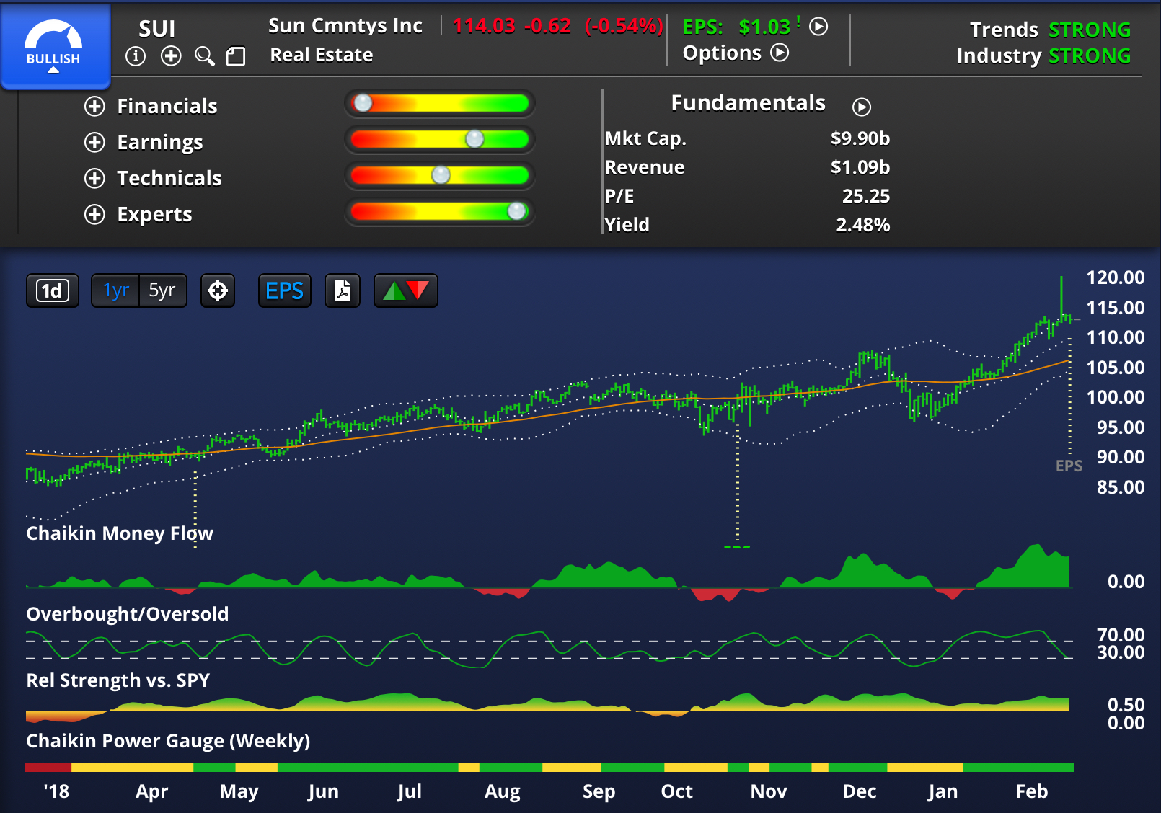Click the crosshair target chart icon

(218, 290)
